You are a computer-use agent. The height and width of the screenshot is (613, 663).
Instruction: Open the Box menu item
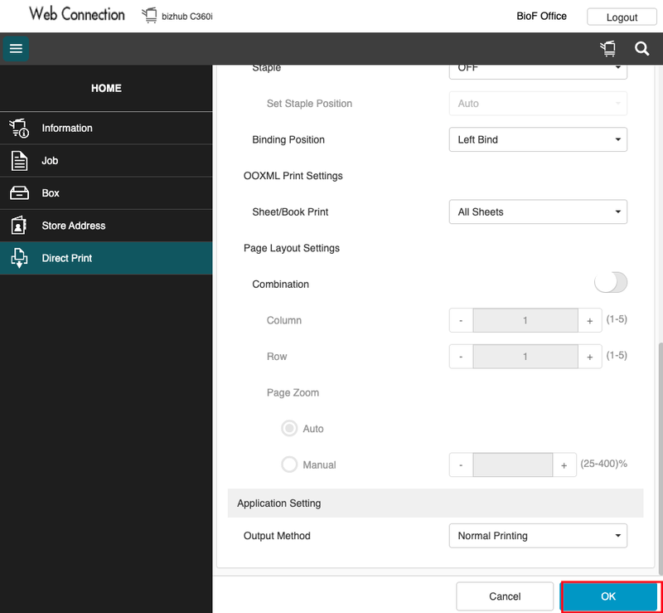tap(106, 193)
